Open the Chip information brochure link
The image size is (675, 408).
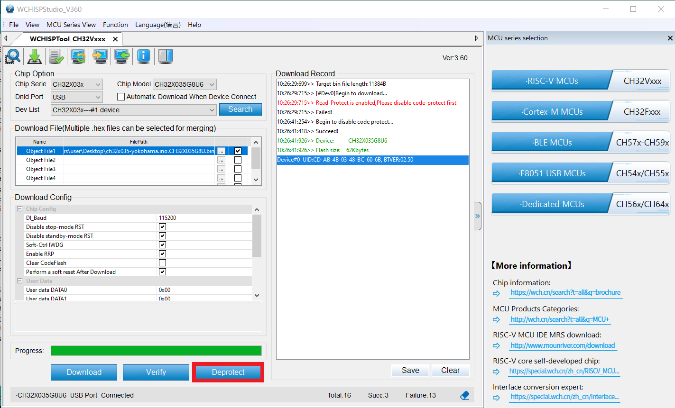click(x=565, y=293)
